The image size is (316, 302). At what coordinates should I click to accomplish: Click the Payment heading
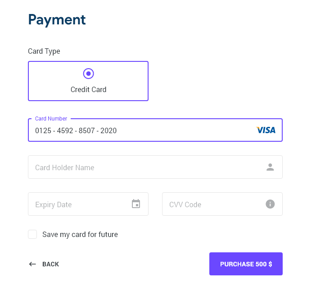click(57, 20)
